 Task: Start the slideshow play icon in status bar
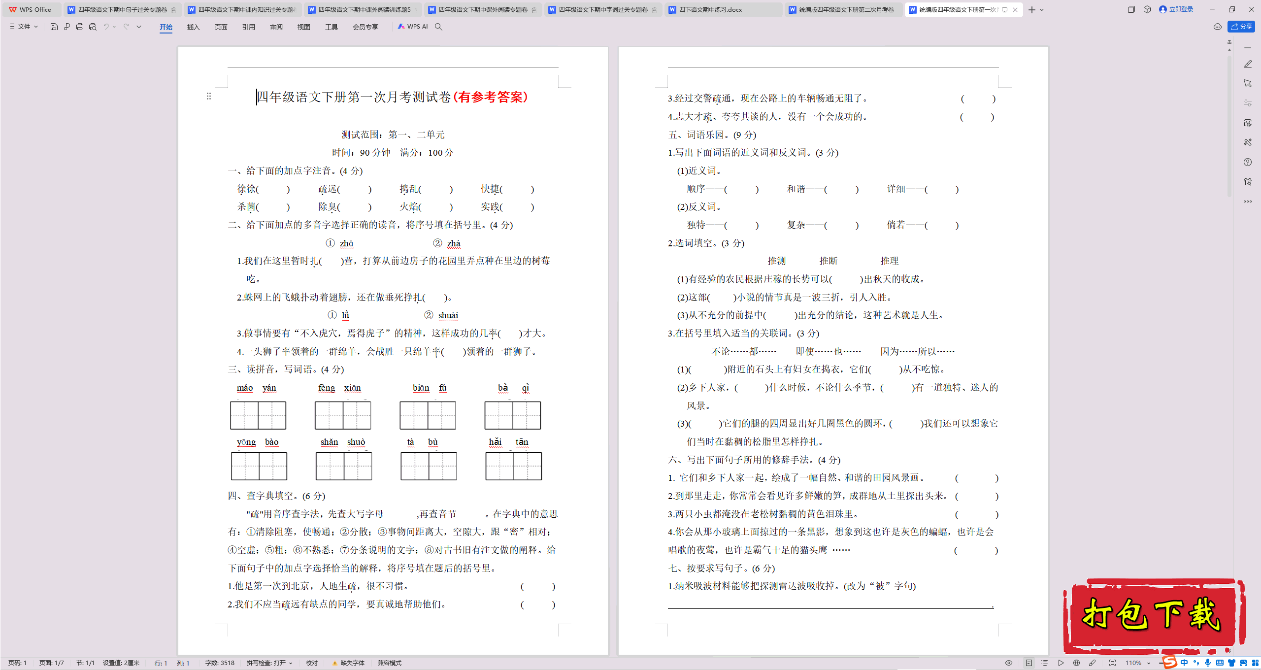1061,663
